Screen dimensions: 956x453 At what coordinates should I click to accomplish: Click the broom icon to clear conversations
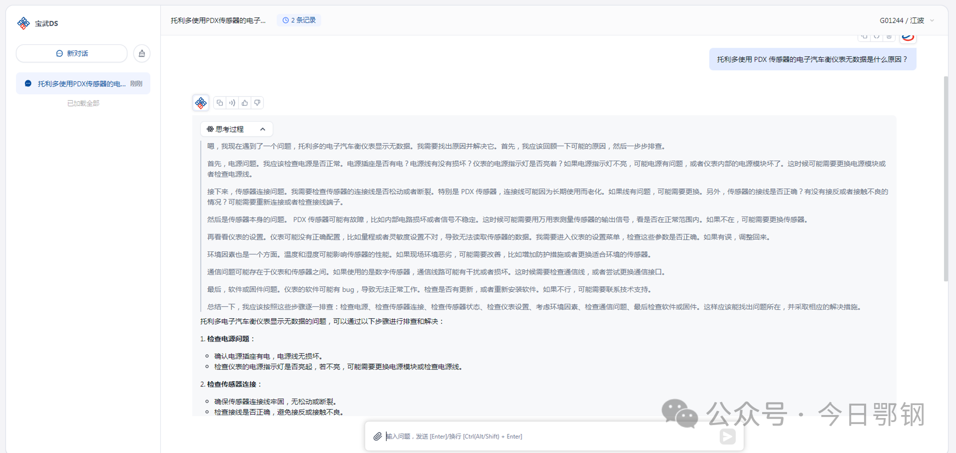pos(142,53)
